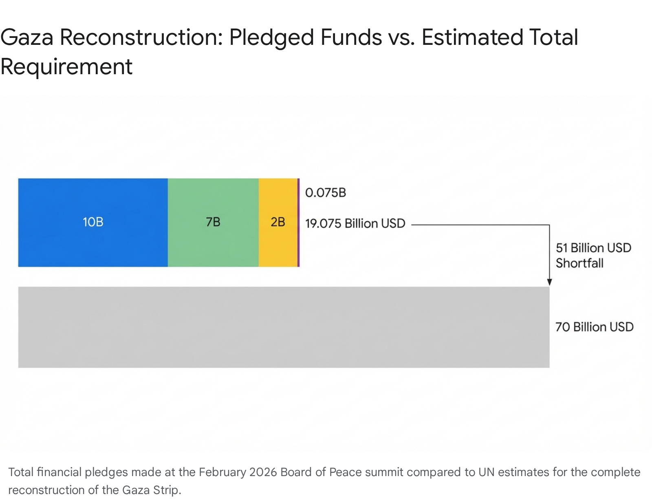Select the 19.075 Billion USD total label
The width and height of the screenshot is (652, 503).
tap(355, 223)
